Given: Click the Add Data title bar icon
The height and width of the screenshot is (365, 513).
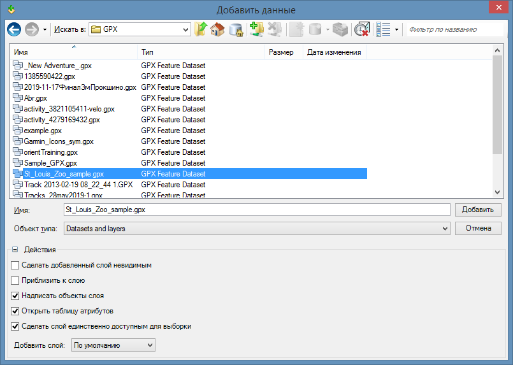Looking at the screenshot, I should click(x=11, y=10).
